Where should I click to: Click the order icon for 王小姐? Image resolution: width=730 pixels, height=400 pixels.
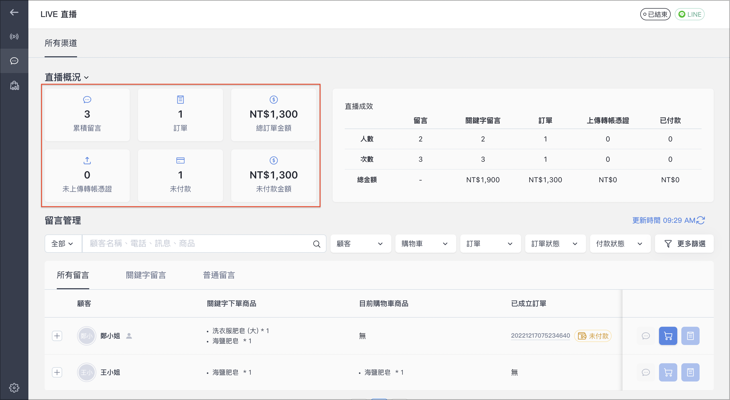(690, 372)
